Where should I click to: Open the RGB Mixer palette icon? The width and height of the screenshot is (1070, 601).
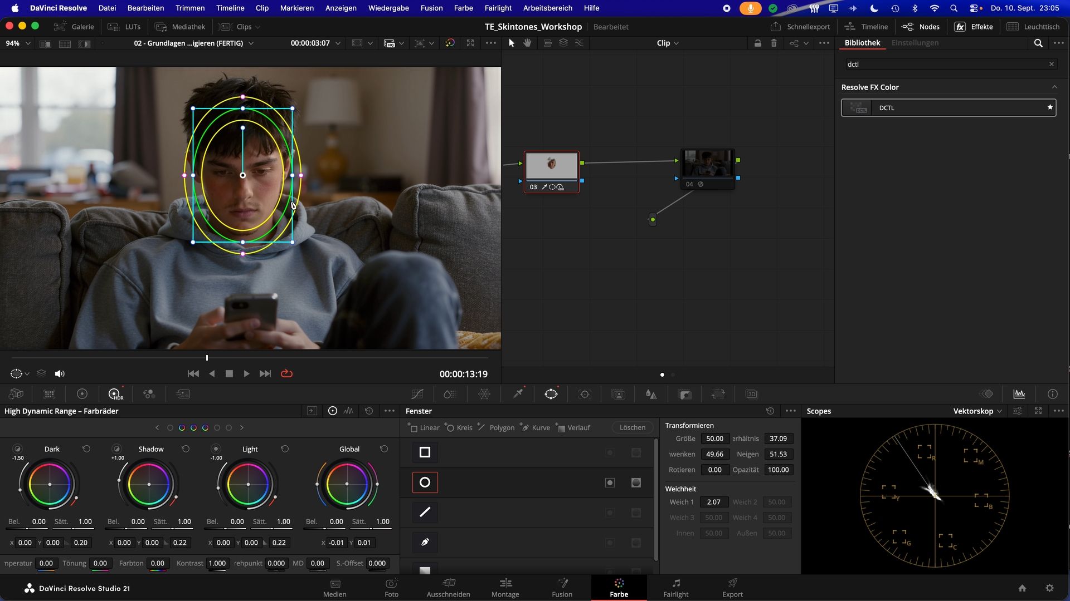click(x=149, y=394)
